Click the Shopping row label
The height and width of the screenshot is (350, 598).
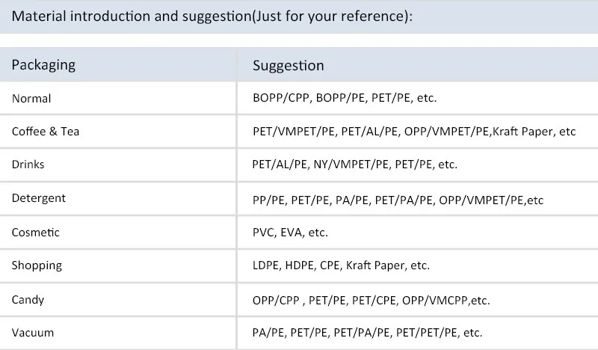(x=37, y=265)
